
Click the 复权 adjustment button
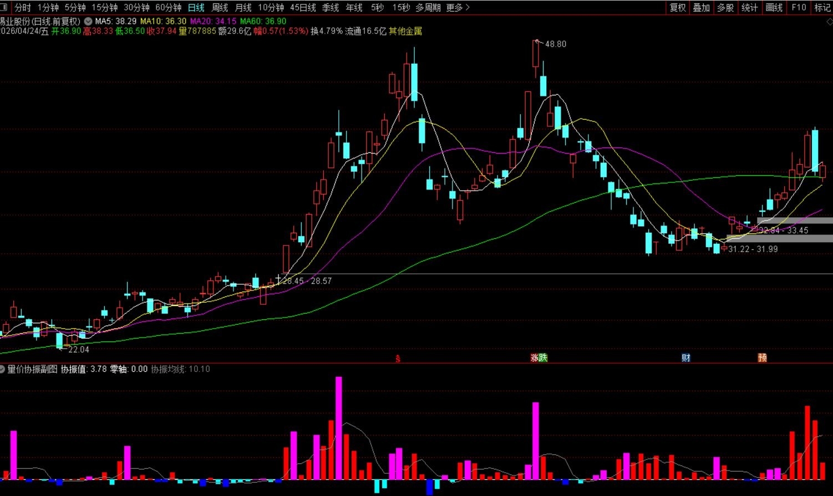click(x=678, y=7)
